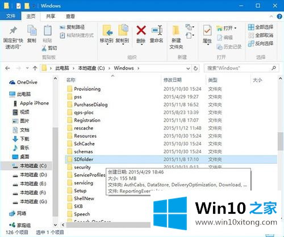
Task: Click the blue Help question mark
Action: (x=279, y=16)
